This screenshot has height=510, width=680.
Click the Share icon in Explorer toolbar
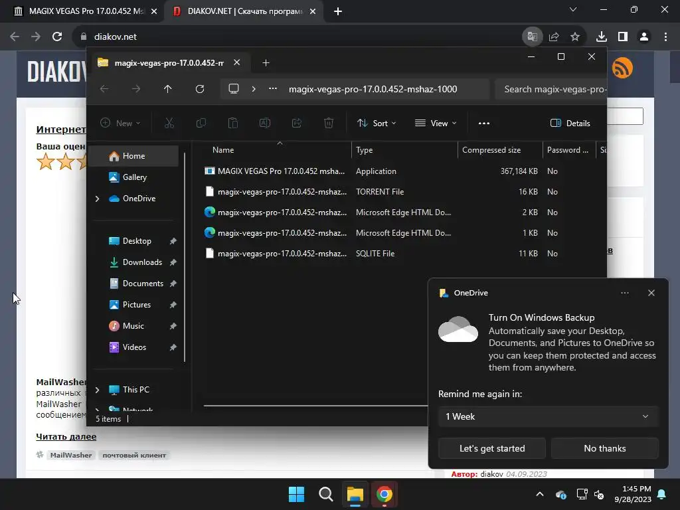297,123
